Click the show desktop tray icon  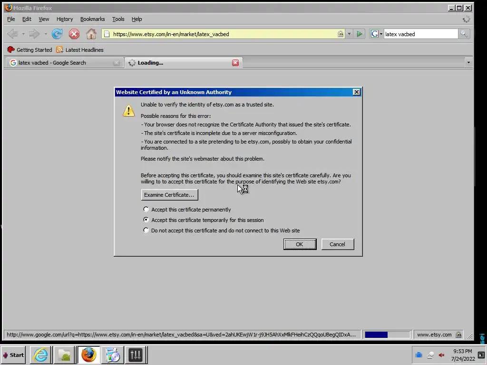(x=481, y=355)
